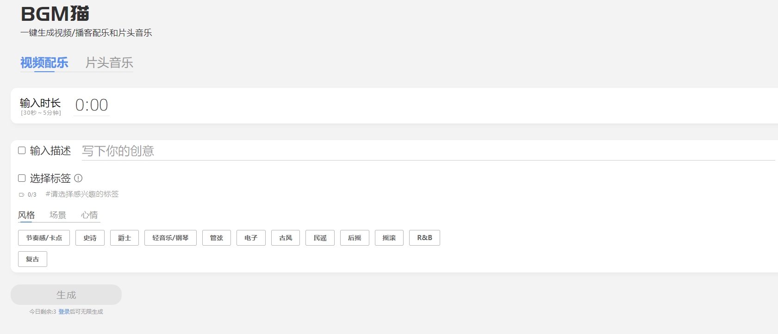Click the tag counter icon showing 0/3
Viewport: 778px width, 334px height.
(21, 195)
